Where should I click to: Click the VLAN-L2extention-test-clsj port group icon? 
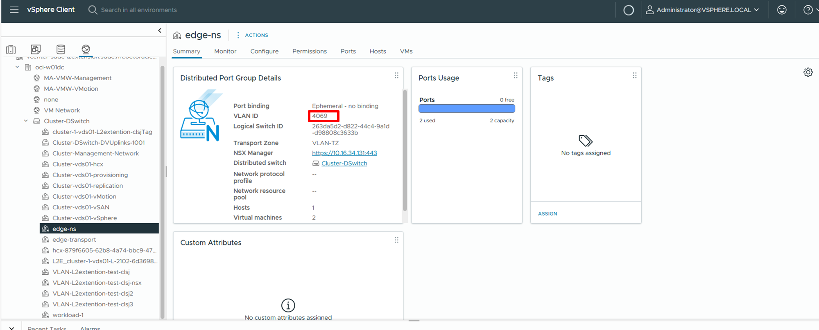pyautogui.click(x=45, y=272)
